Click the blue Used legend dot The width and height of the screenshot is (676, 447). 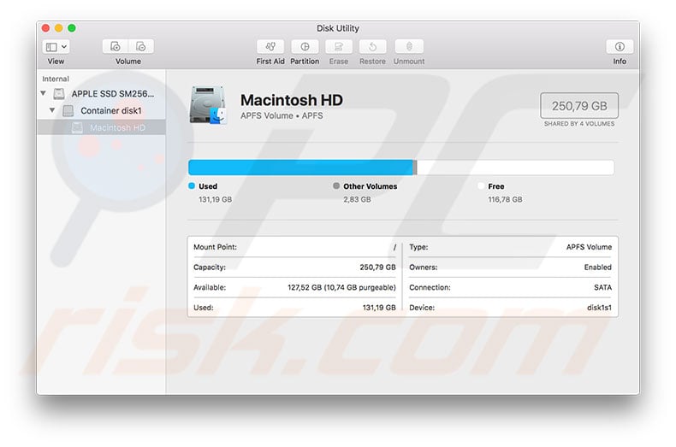point(192,185)
